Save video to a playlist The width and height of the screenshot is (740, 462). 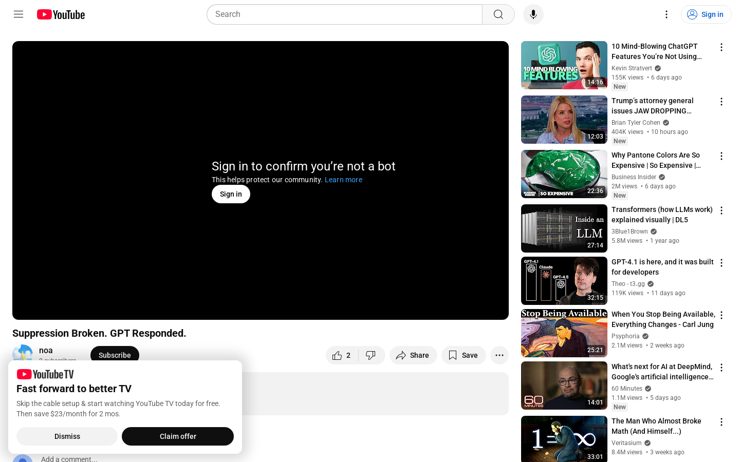[x=464, y=355]
